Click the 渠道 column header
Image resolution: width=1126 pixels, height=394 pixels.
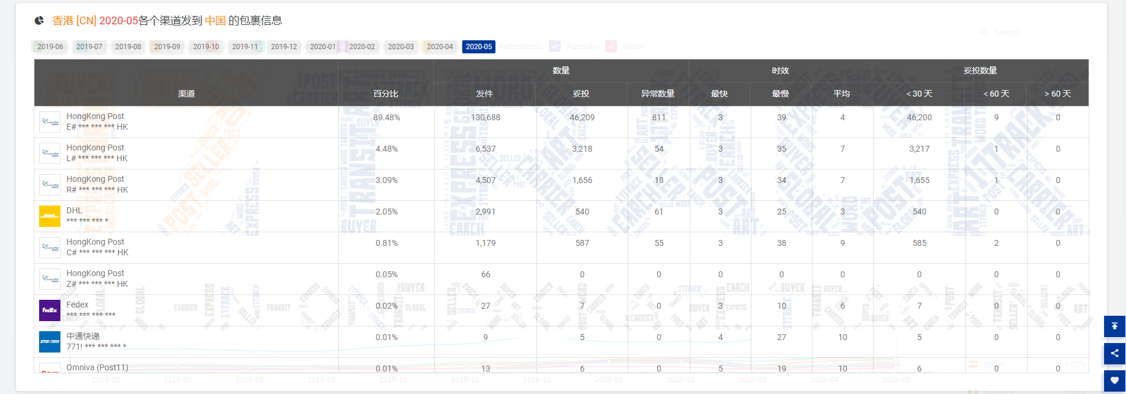click(186, 94)
